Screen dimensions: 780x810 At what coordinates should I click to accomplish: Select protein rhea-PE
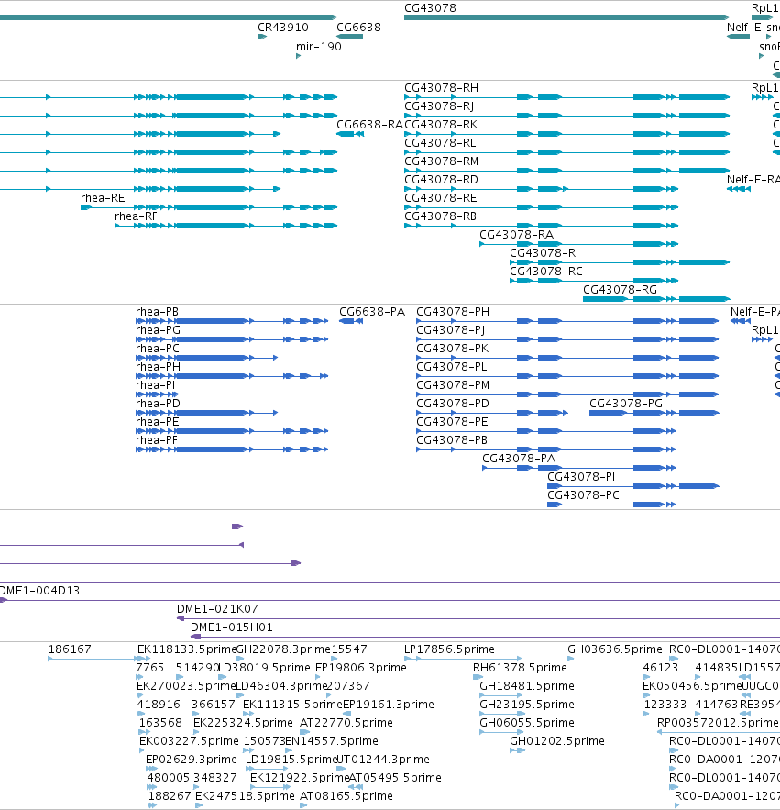[x=158, y=422]
